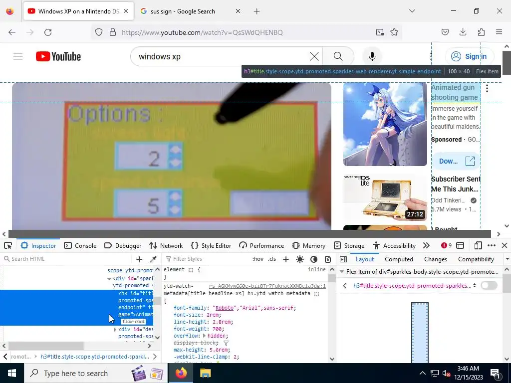Toggle the flexbox overlay switch
Screen dimensions: 511x383
coord(489,285)
